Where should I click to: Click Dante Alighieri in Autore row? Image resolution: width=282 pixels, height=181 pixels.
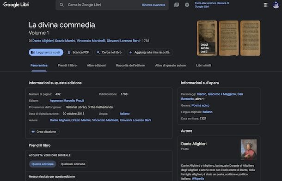pos(60,120)
